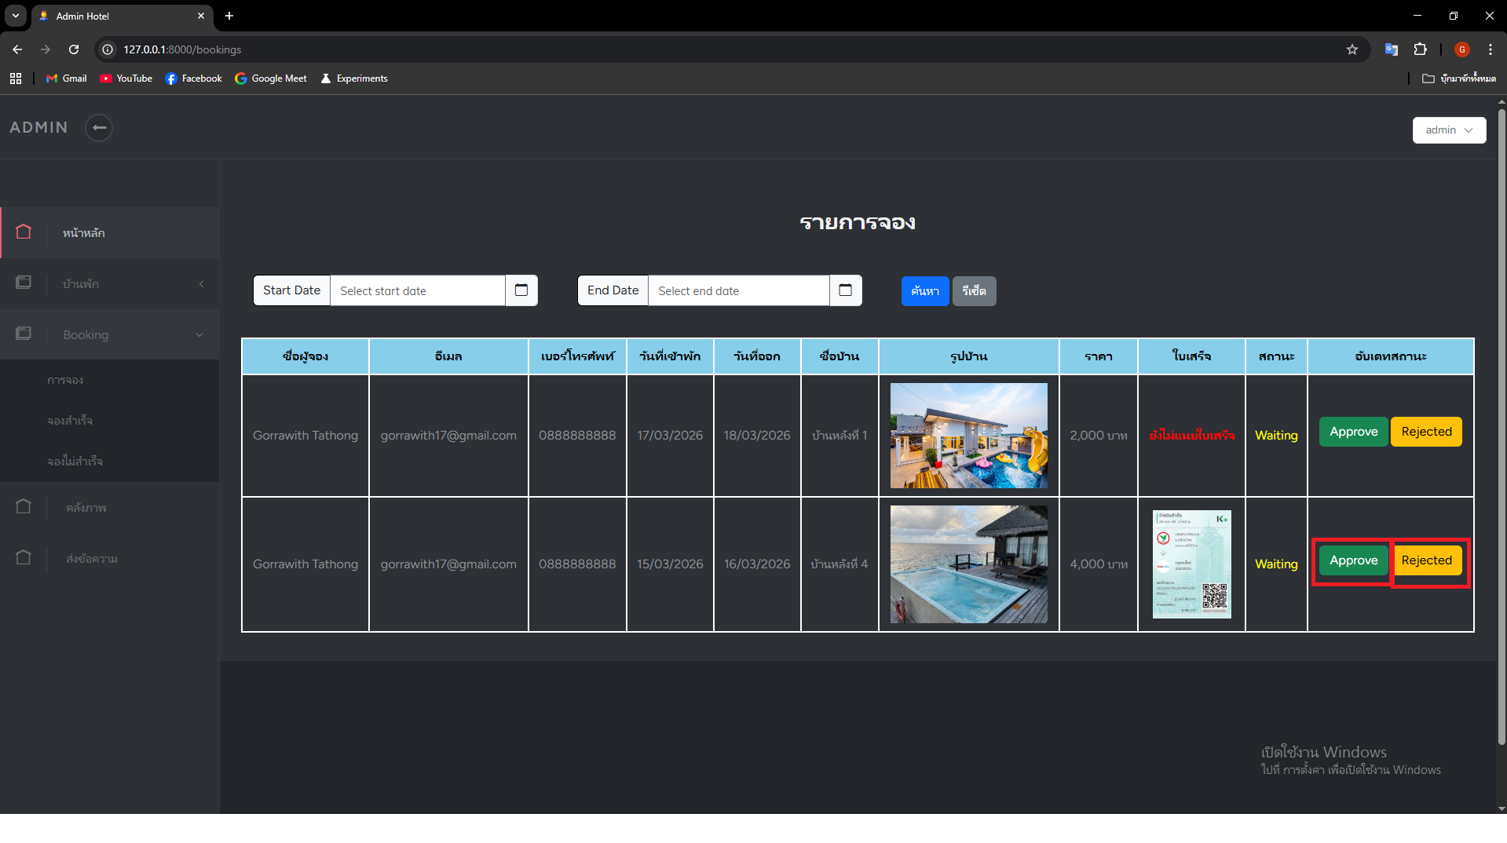The image size is (1507, 843).
Task: Open the จองสำเร็จ submenu item
Action: click(70, 421)
